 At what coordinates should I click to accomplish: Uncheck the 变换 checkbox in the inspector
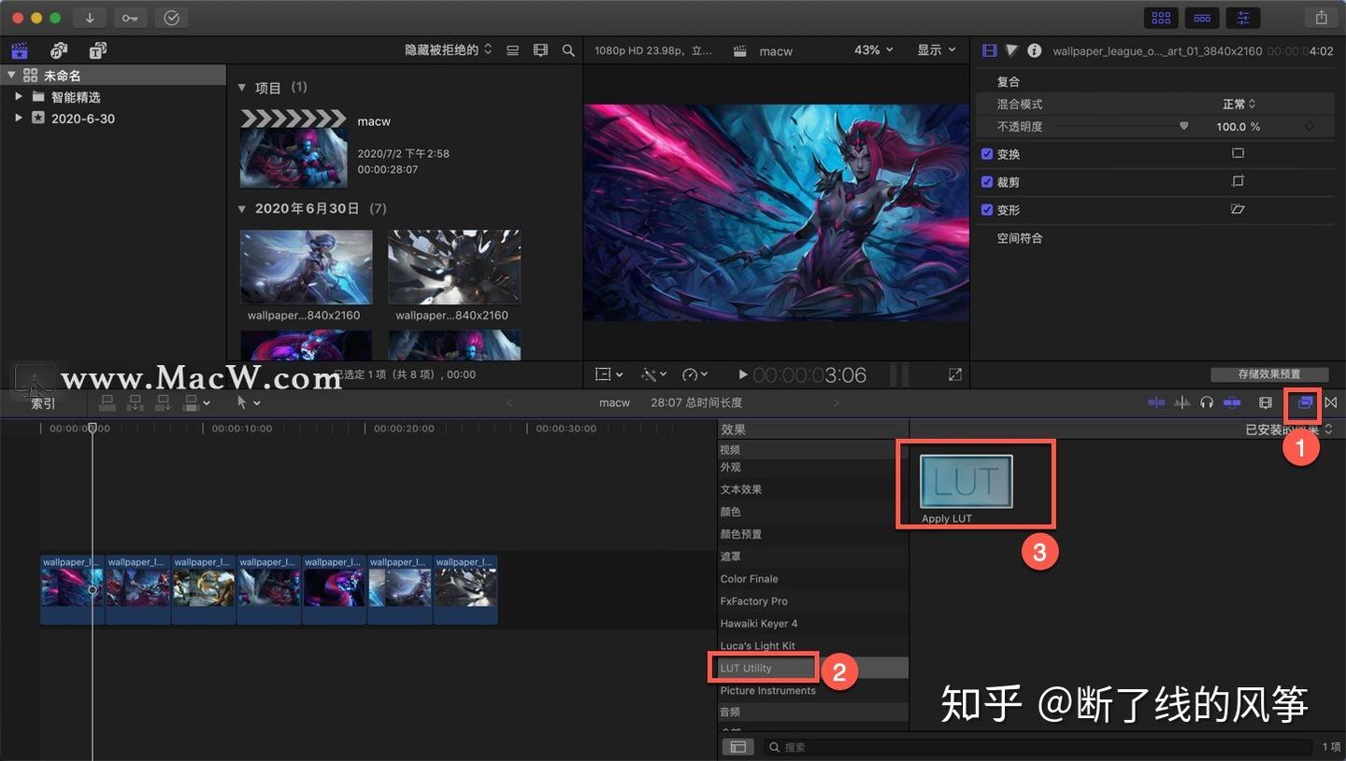[x=987, y=154]
